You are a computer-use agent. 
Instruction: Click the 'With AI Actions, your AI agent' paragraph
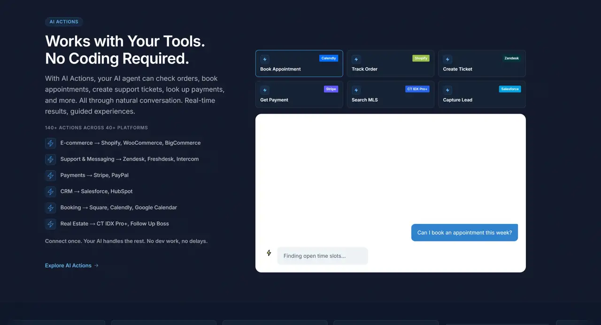point(135,95)
